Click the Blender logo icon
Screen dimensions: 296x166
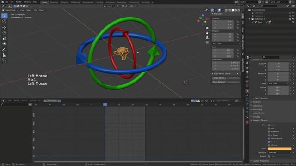(x=2, y=2)
